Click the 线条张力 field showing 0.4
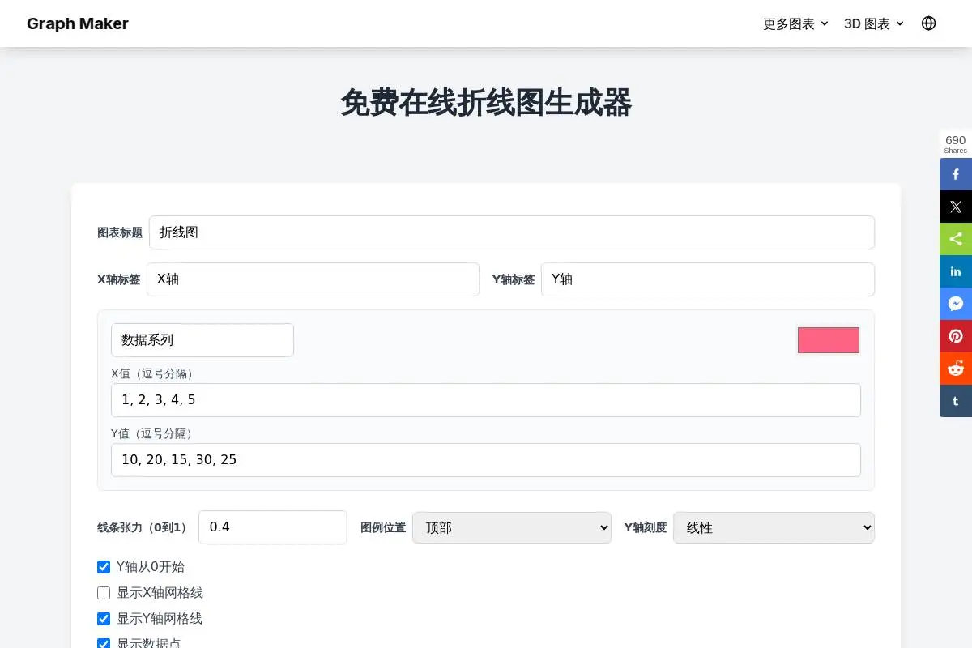This screenshot has height=648, width=972. [x=273, y=527]
